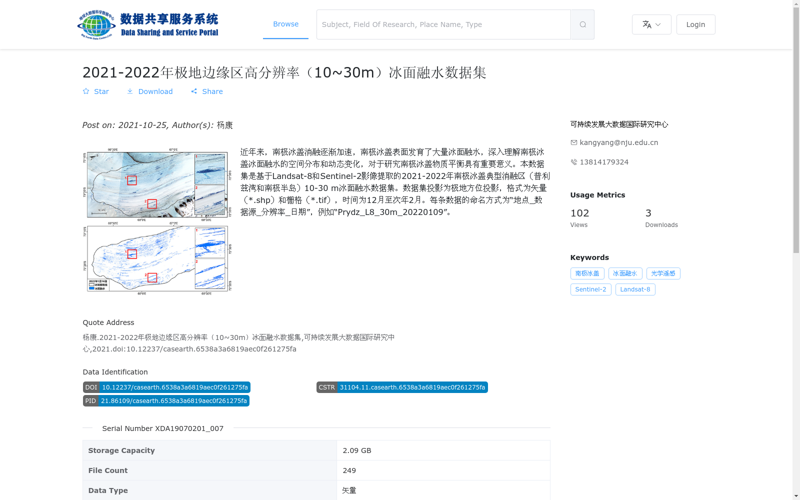Screen dimensions: 800x500
Task: Click the 冰面融水 keyword tag
Action: (x=625, y=273)
